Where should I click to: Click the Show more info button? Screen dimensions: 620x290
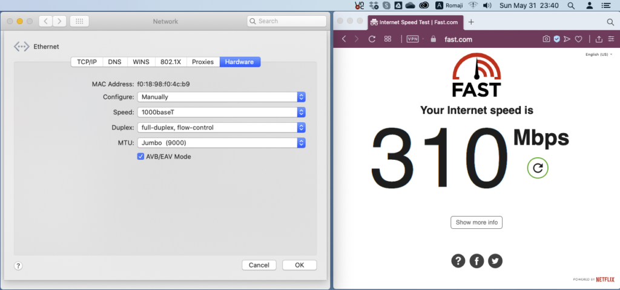pyautogui.click(x=477, y=222)
